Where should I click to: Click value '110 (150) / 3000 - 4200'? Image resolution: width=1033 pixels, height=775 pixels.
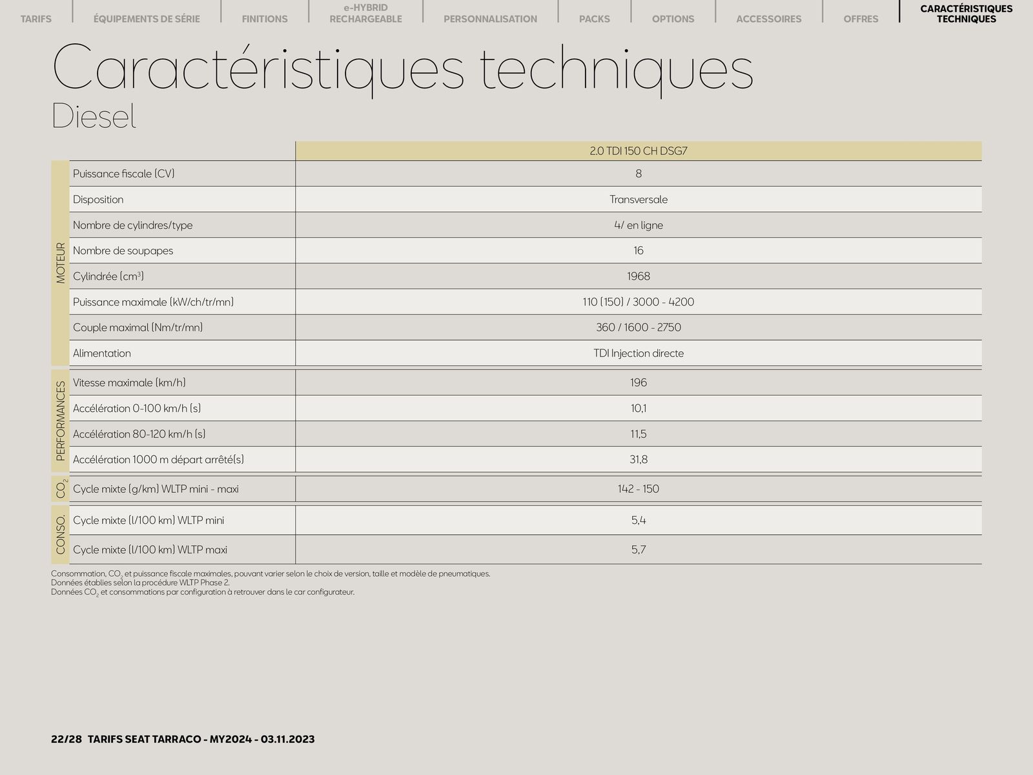639,302
